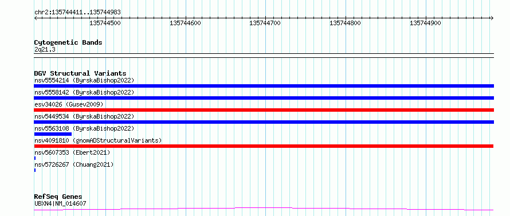This screenshot has height=216, width=510.
Task: Click the magenta UBXN4 gene line
Action: point(264,209)
